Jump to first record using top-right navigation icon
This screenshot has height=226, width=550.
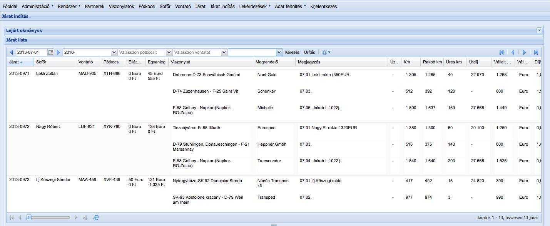[x=502, y=52]
